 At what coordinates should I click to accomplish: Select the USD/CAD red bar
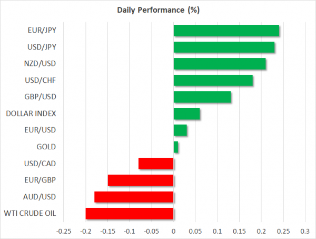(x=156, y=164)
